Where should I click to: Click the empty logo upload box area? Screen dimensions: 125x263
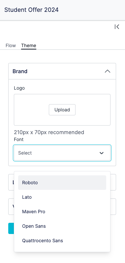(x=62, y=110)
